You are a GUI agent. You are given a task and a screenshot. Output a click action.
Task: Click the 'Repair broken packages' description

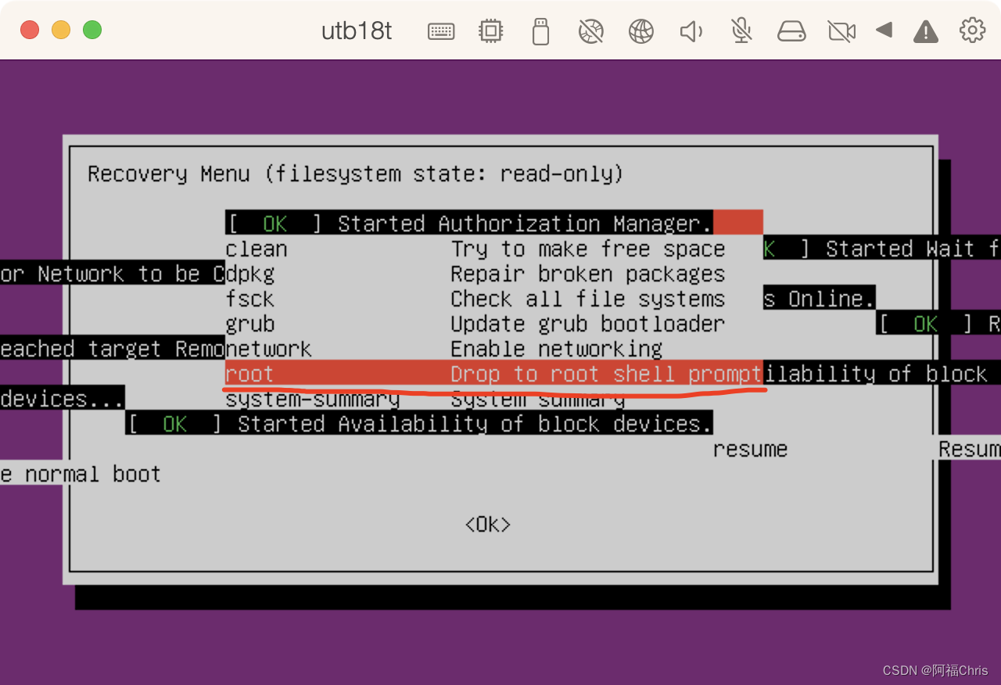tap(588, 274)
